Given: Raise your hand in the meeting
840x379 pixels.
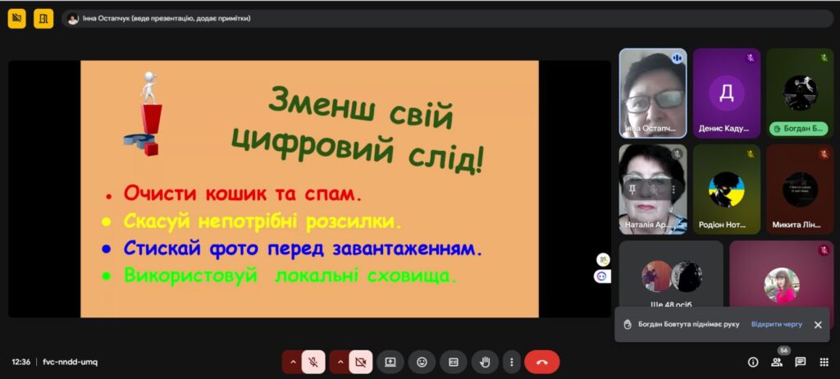Looking at the screenshot, I should click(485, 362).
